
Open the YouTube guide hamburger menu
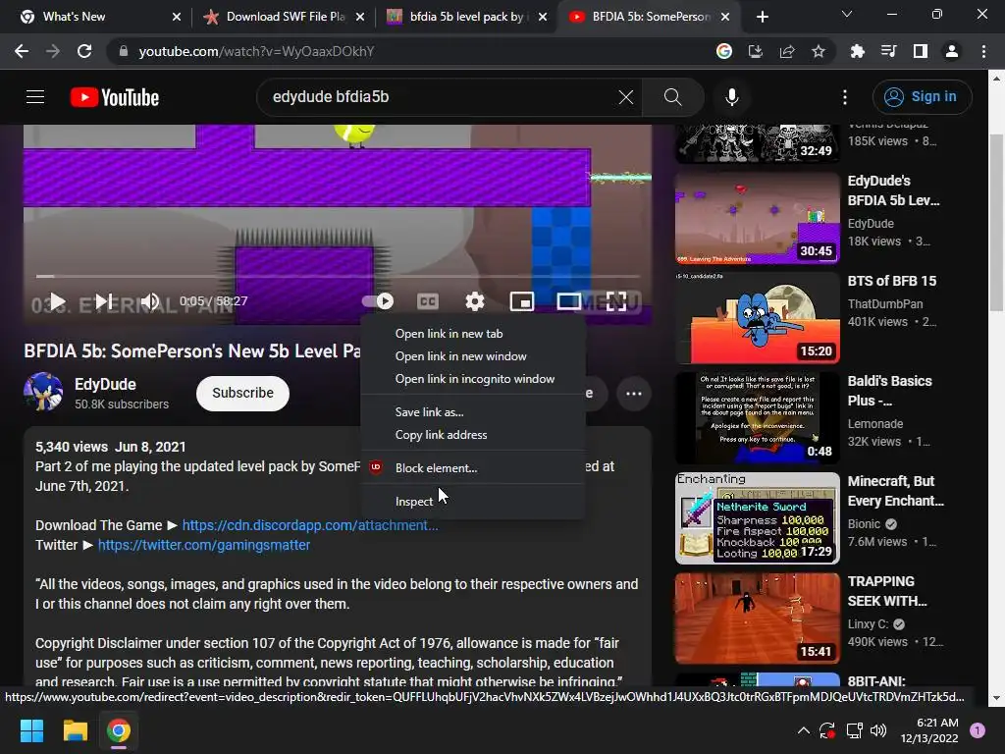35,97
